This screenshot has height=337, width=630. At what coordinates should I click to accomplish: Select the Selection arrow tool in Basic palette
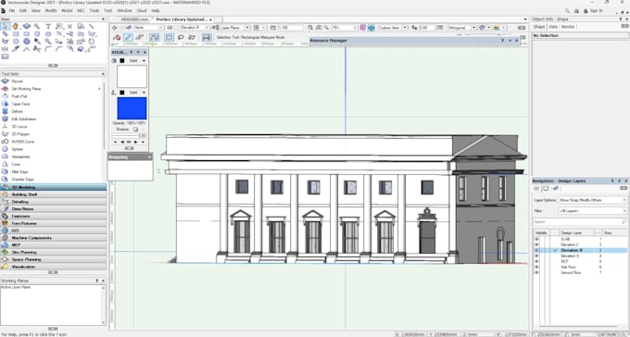6,27
